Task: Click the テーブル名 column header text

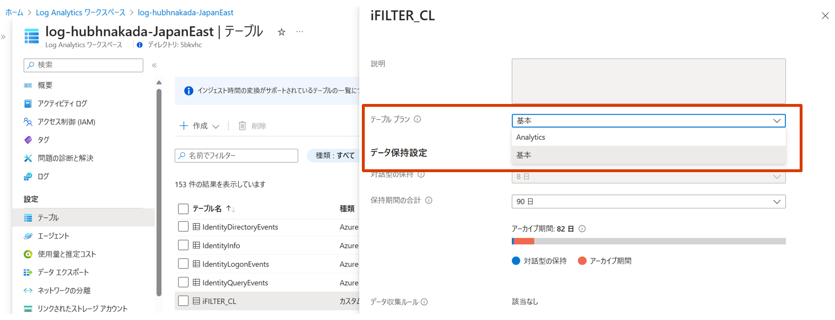Action: click(x=207, y=209)
